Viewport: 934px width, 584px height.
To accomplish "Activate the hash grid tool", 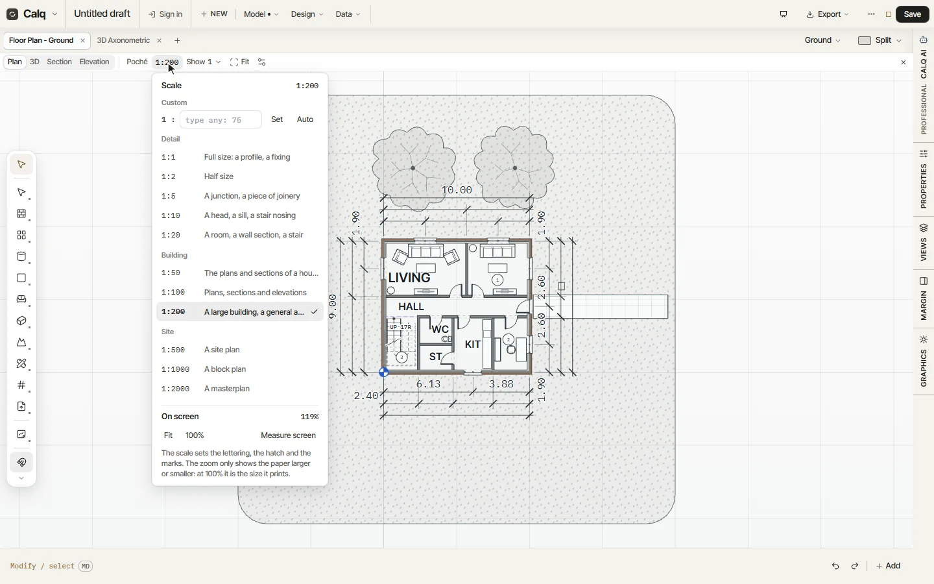I will point(21,385).
